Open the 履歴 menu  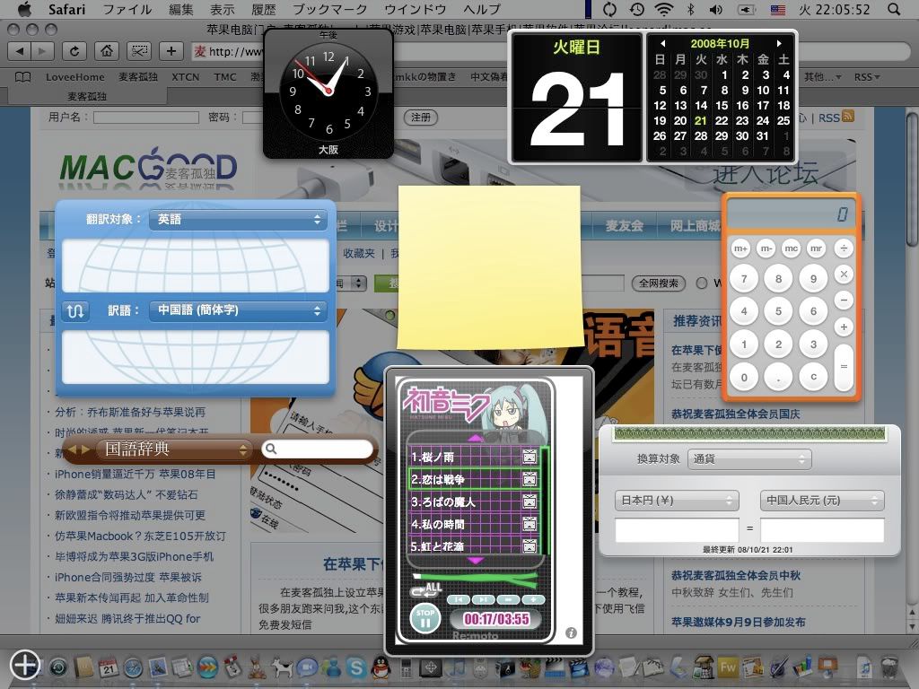(263, 9)
